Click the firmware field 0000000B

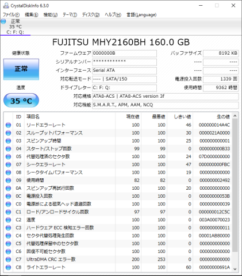click(124, 53)
